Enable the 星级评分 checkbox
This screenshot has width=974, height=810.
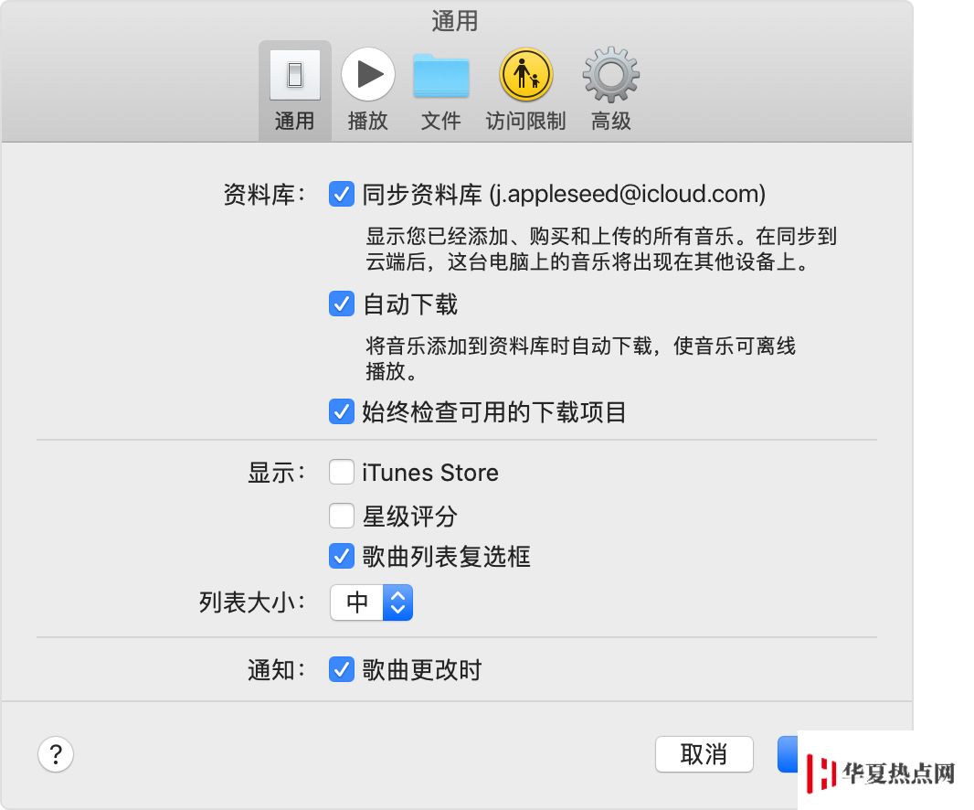341,516
